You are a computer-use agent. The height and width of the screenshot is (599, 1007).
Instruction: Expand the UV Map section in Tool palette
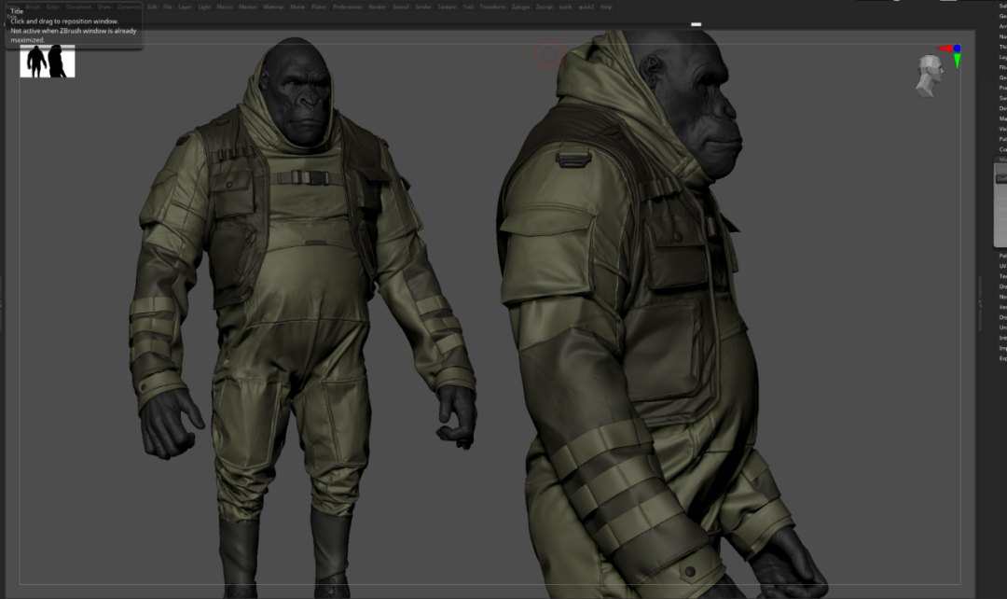pos(1002,266)
